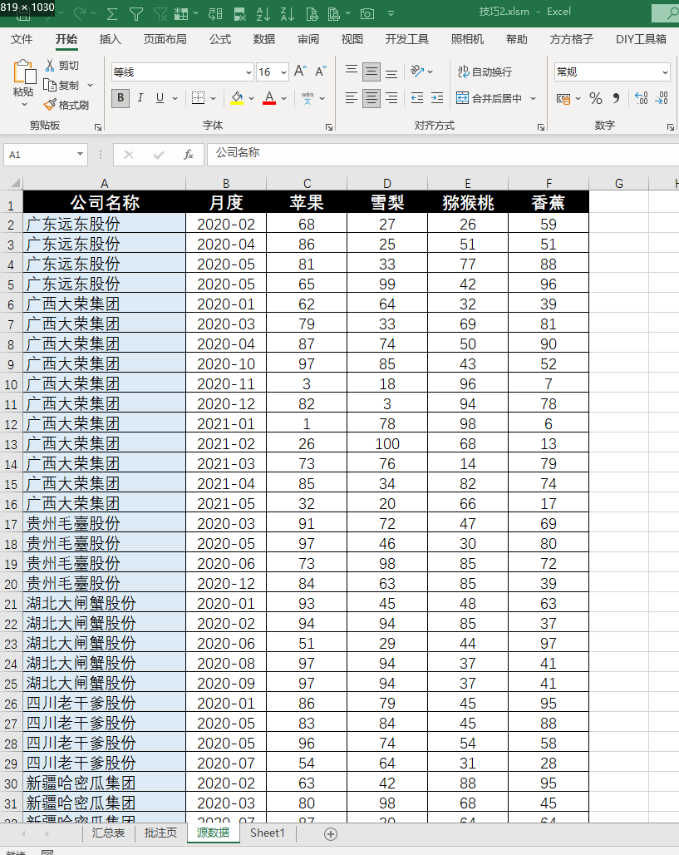Toggle Bold formatting button
The height and width of the screenshot is (855, 679).
click(x=121, y=98)
